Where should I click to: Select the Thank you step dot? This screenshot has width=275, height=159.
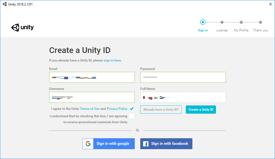pos(260,22)
